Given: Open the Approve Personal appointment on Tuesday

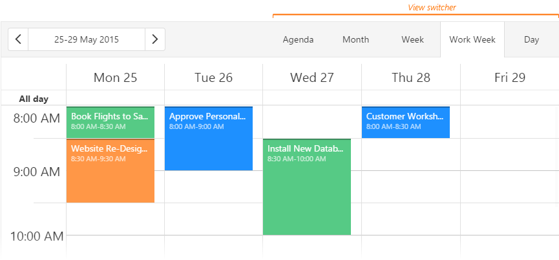Looking at the screenshot, I should click(209, 138).
